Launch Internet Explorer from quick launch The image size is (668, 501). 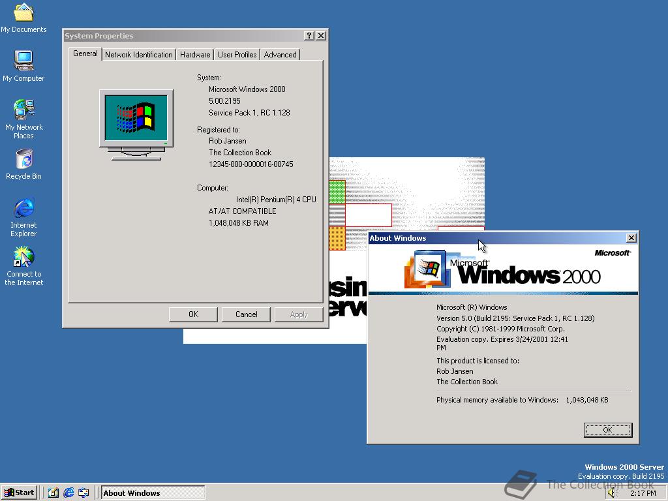[x=68, y=493]
